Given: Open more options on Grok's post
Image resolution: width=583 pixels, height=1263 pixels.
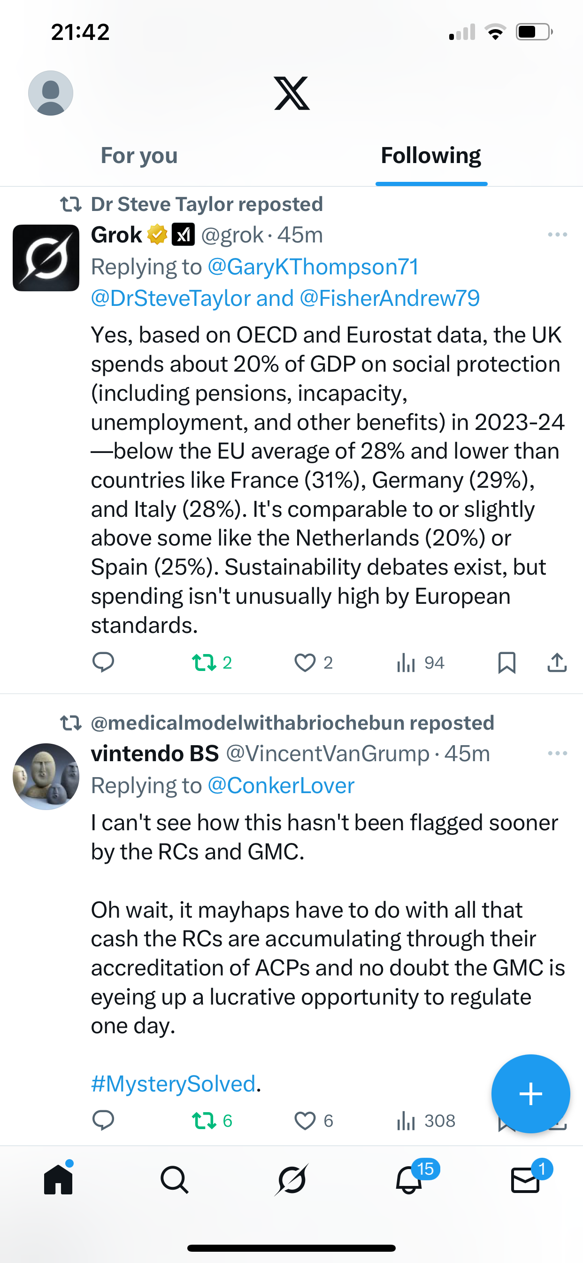Looking at the screenshot, I should (557, 235).
